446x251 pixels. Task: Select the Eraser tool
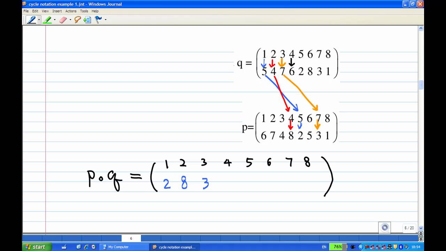pyautogui.click(x=63, y=20)
